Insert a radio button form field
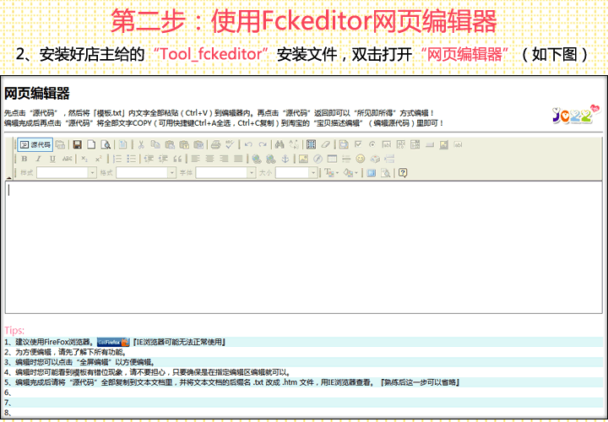The height and width of the screenshot is (422, 608). click(372, 144)
